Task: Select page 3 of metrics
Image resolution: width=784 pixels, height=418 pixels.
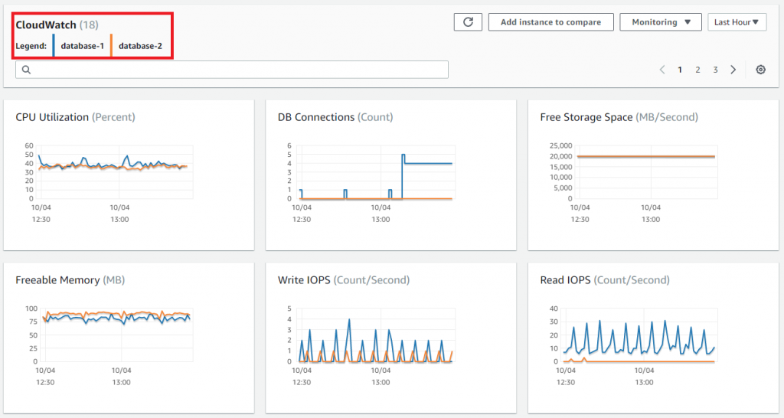Action: coord(716,70)
